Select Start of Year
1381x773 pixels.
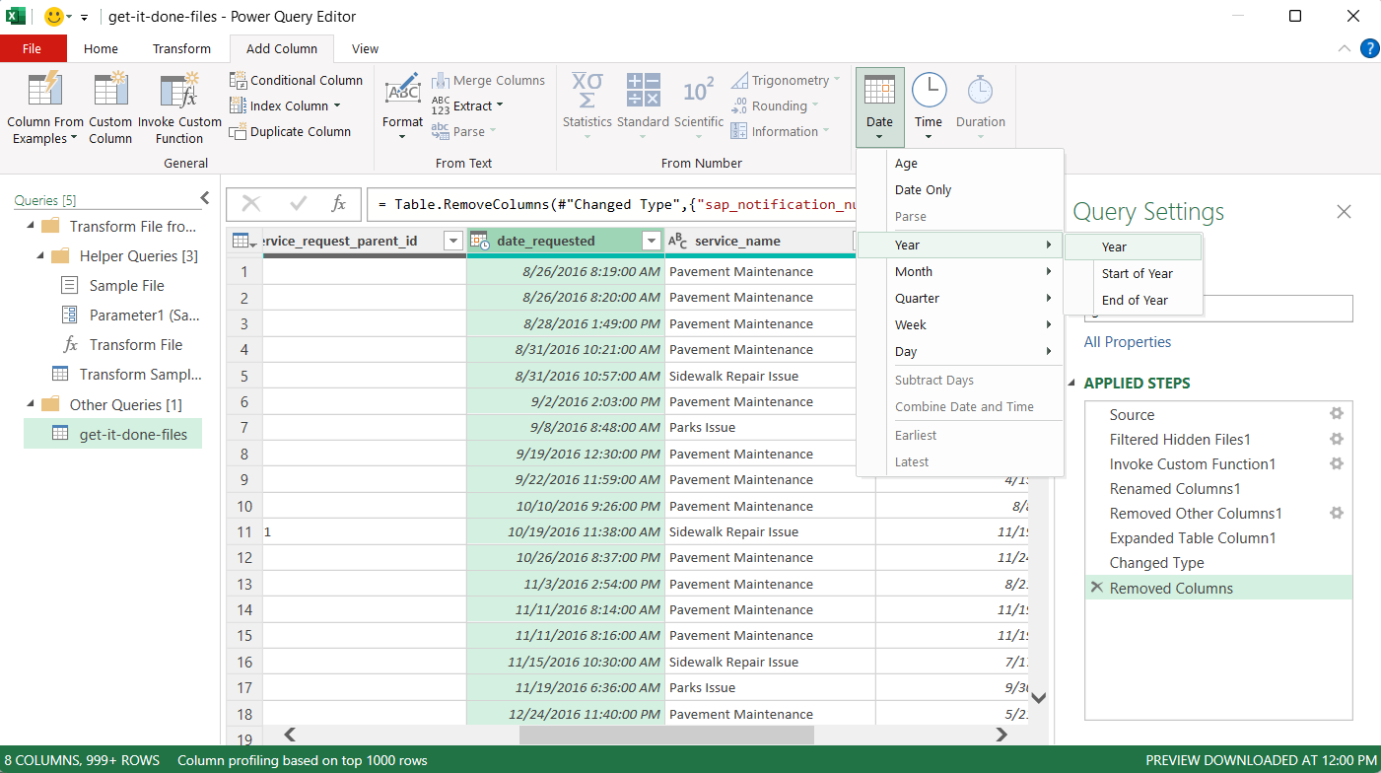point(1134,273)
